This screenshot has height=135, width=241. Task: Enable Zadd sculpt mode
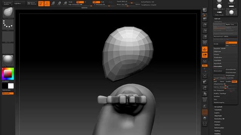96,2
